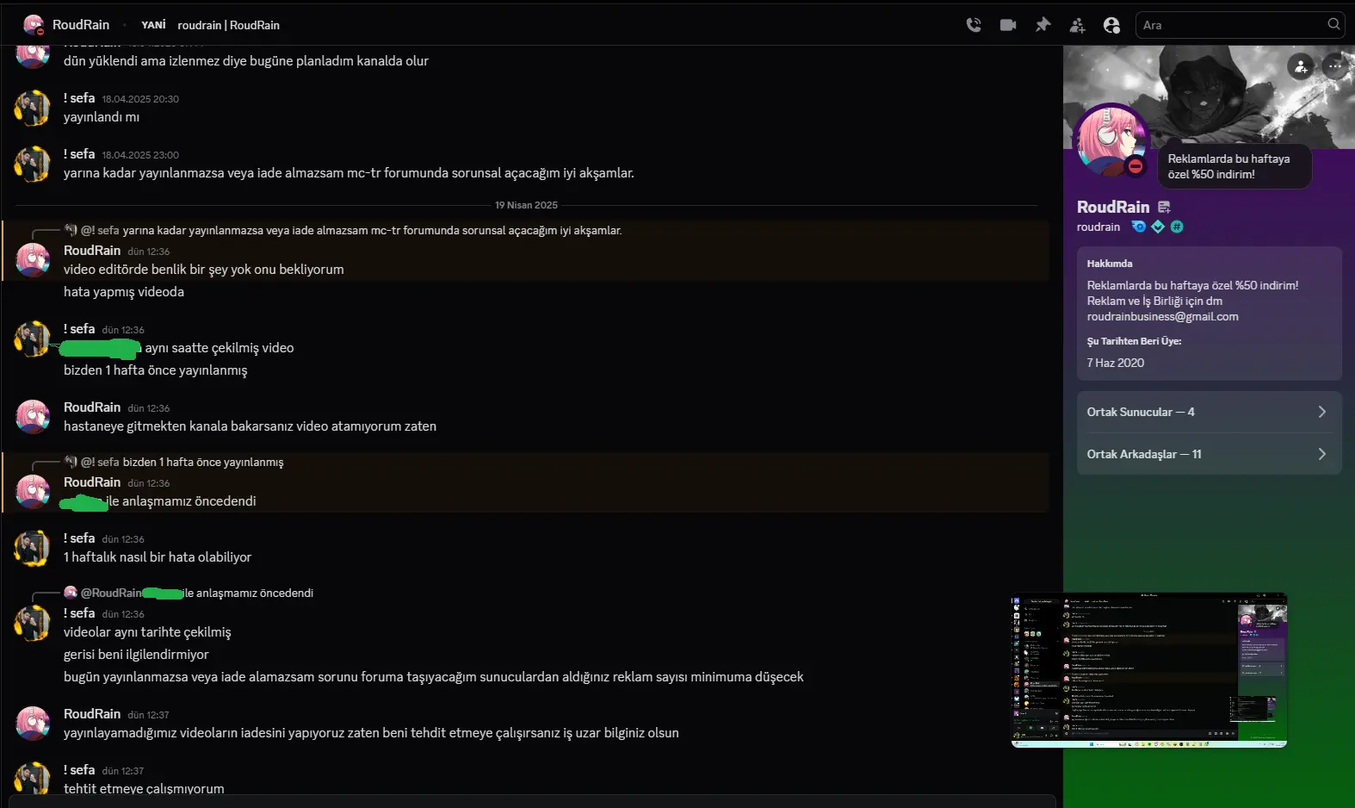Click the RoudRain username above 'video editörde benlik'
The height and width of the screenshot is (808, 1355).
(92, 251)
